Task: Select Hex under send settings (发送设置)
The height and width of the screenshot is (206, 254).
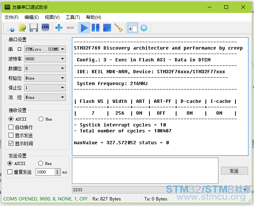Action: 45,163
